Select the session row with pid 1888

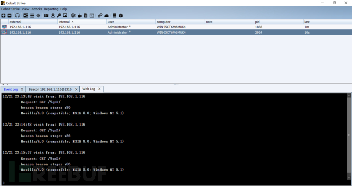(x=176, y=27)
